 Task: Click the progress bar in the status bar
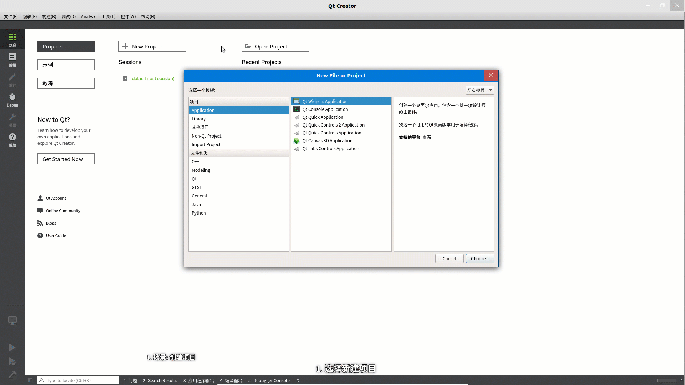[666, 380]
